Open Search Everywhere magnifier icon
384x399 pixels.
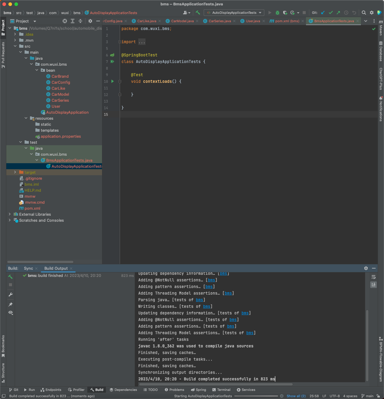364,13
